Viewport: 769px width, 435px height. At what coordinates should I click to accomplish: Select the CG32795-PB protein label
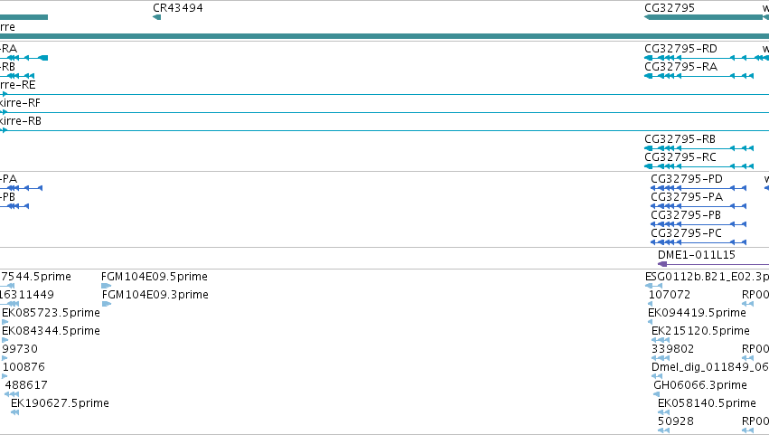point(686,215)
